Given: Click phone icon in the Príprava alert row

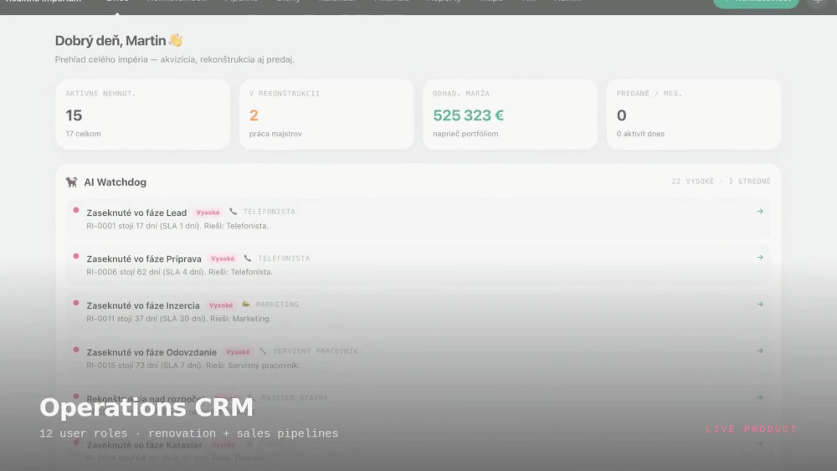Looking at the screenshot, I should coord(248,259).
